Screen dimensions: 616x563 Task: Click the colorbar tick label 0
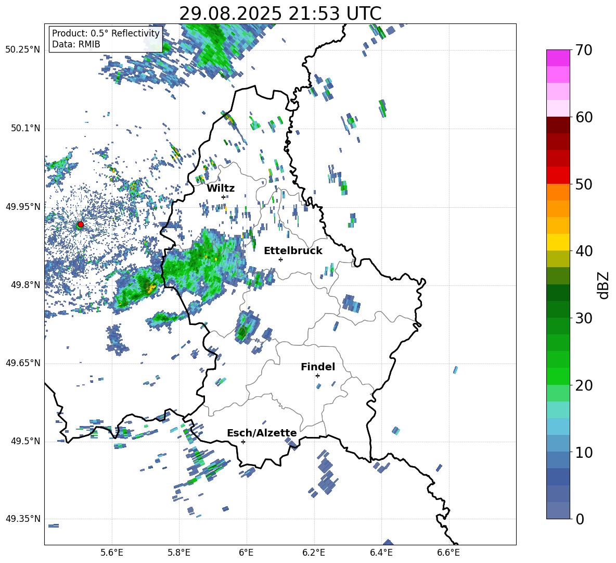point(580,519)
